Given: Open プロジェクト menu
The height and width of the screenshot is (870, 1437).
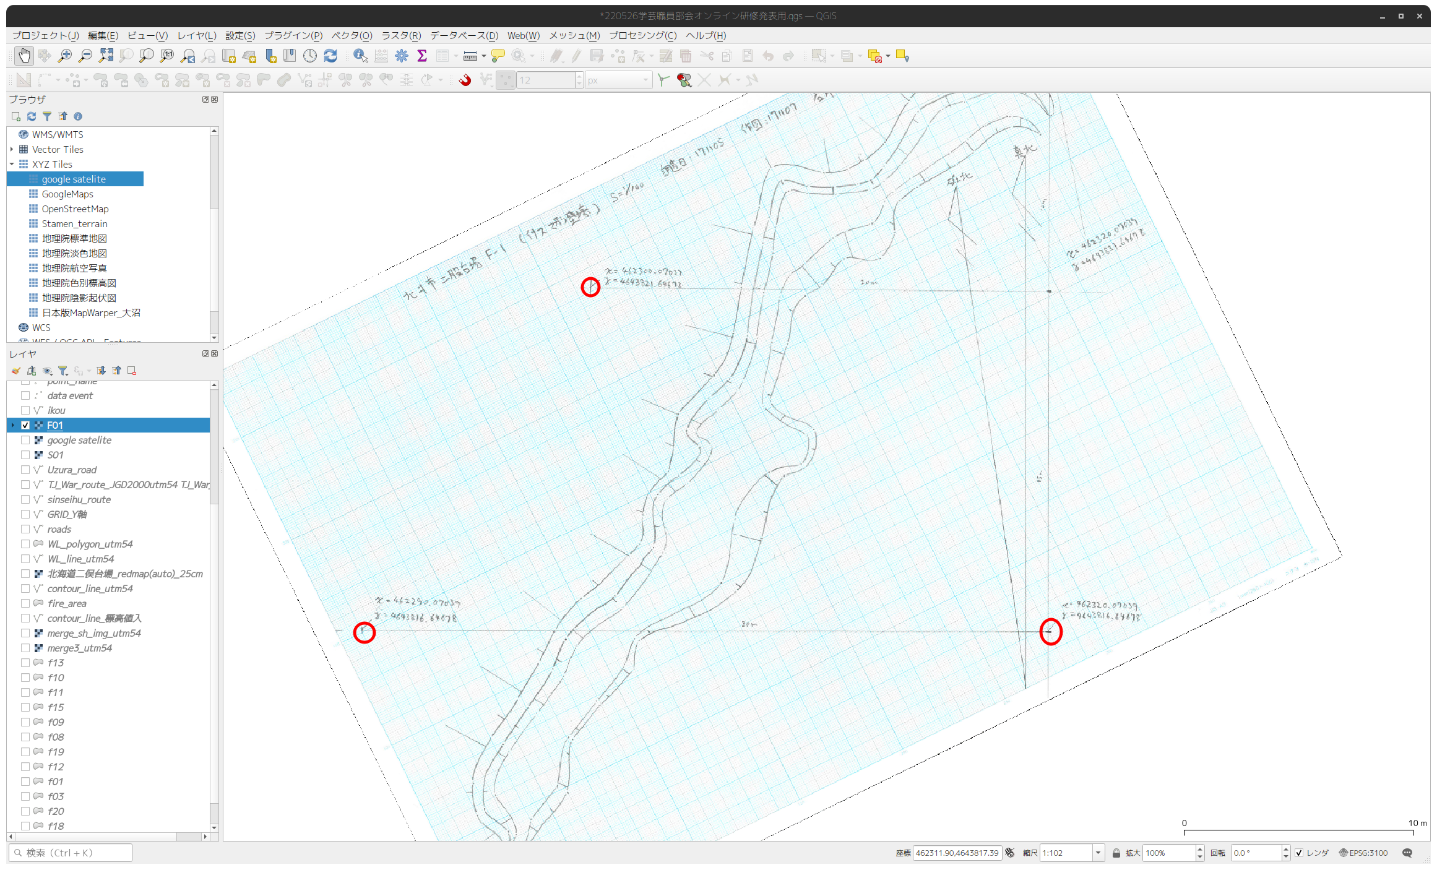Looking at the screenshot, I should pos(45,35).
